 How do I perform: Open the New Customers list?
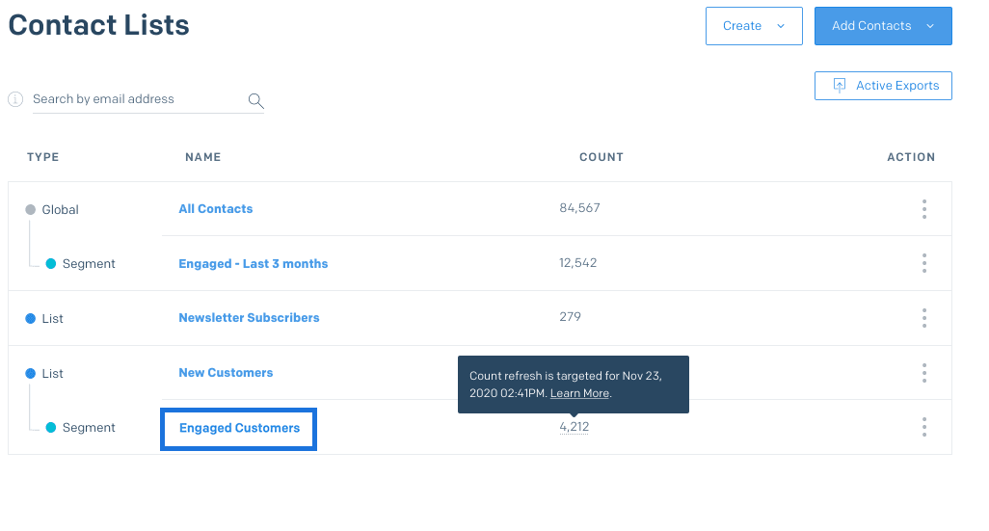tap(226, 373)
